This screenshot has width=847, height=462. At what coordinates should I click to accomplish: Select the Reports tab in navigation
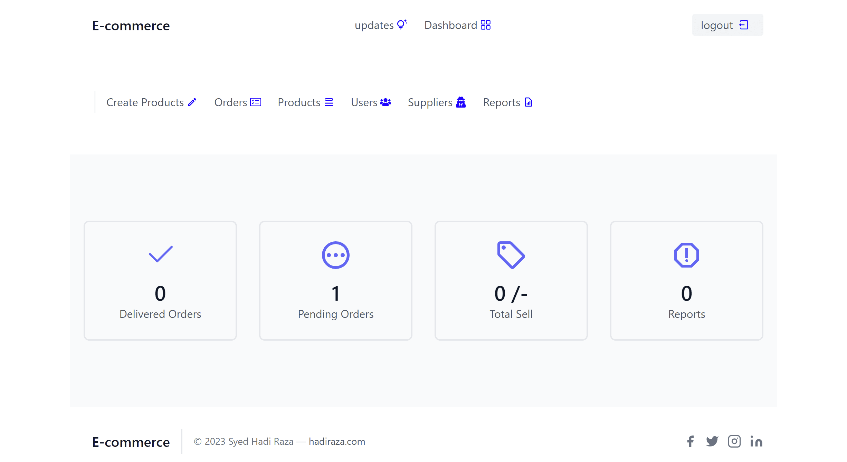(x=508, y=102)
